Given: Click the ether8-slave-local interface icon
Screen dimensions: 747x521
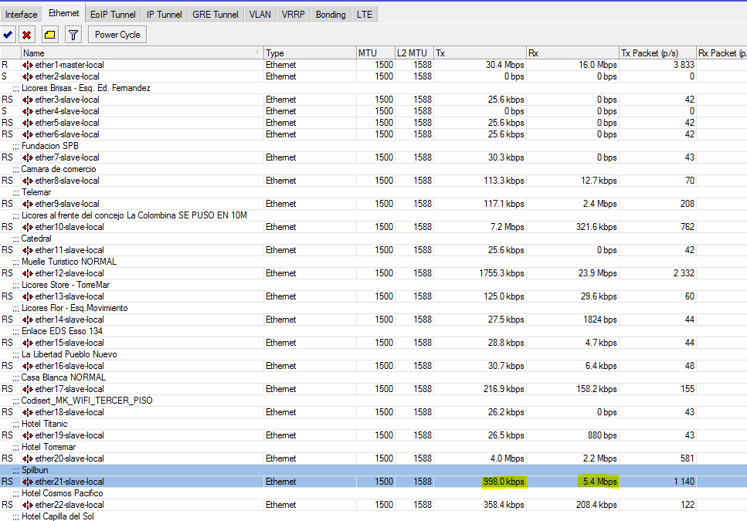Looking at the screenshot, I should pos(28,181).
